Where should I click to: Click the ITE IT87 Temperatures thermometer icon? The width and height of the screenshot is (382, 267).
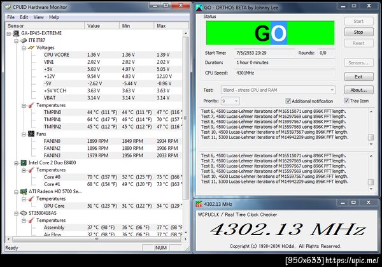coord(31,105)
